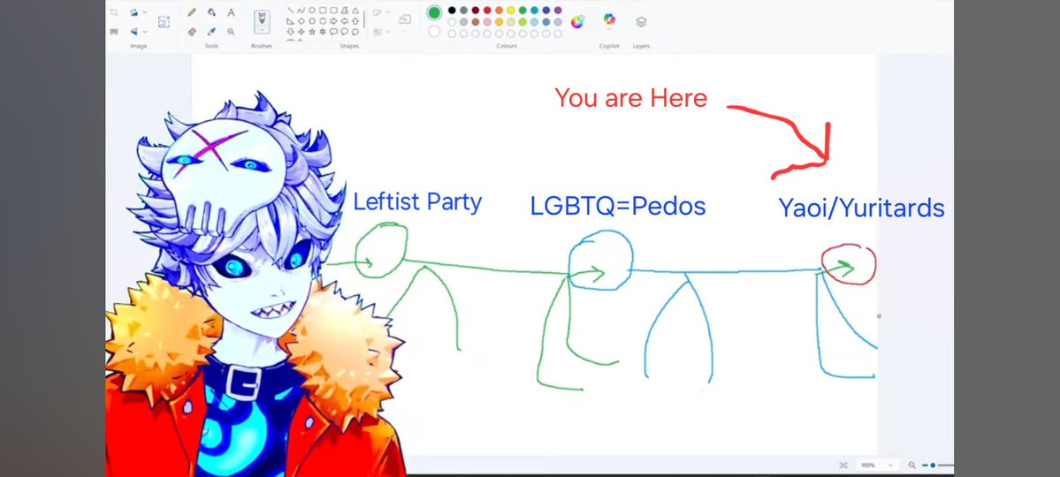The image size is (1060, 477).
Task: Choose the dark red colour swatch
Action: (x=476, y=10)
